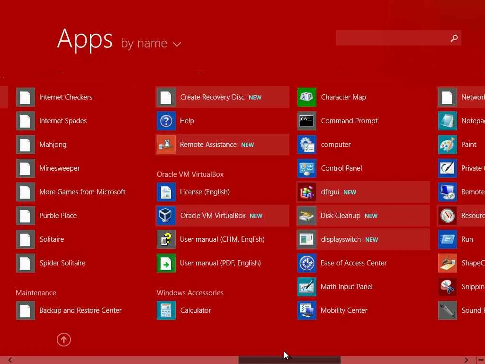Image resolution: width=485 pixels, height=364 pixels.
Task: Launch Oracle VM VirtualBox cube icon
Action: [166, 216]
